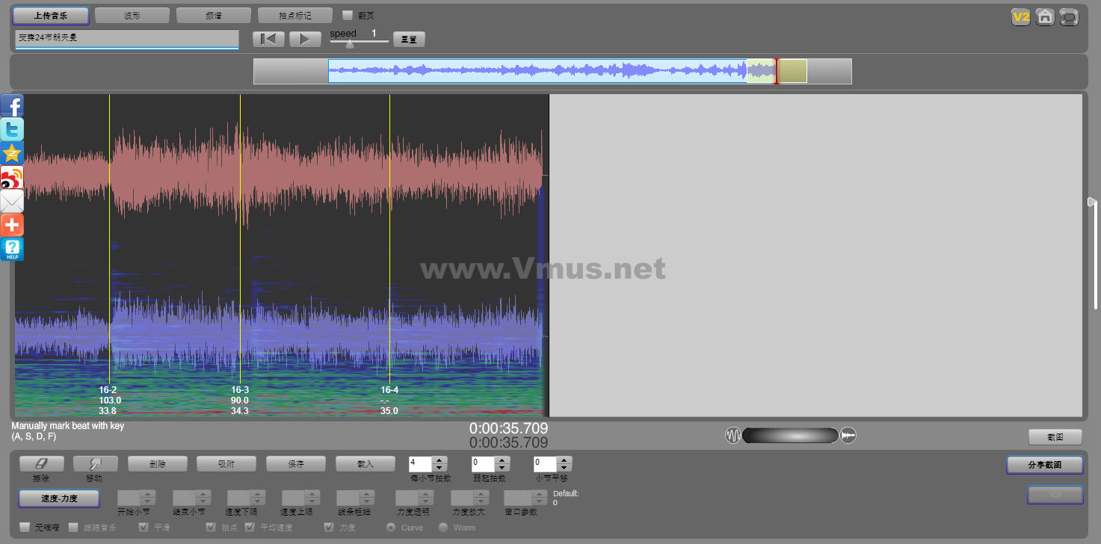Click the 每小节拍数 number field showing 4

tap(421, 464)
